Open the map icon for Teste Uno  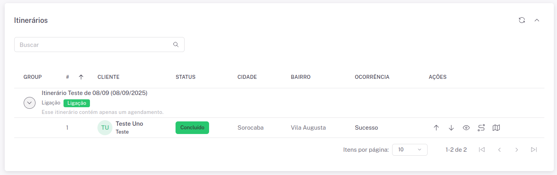pyautogui.click(x=496, y=128)
